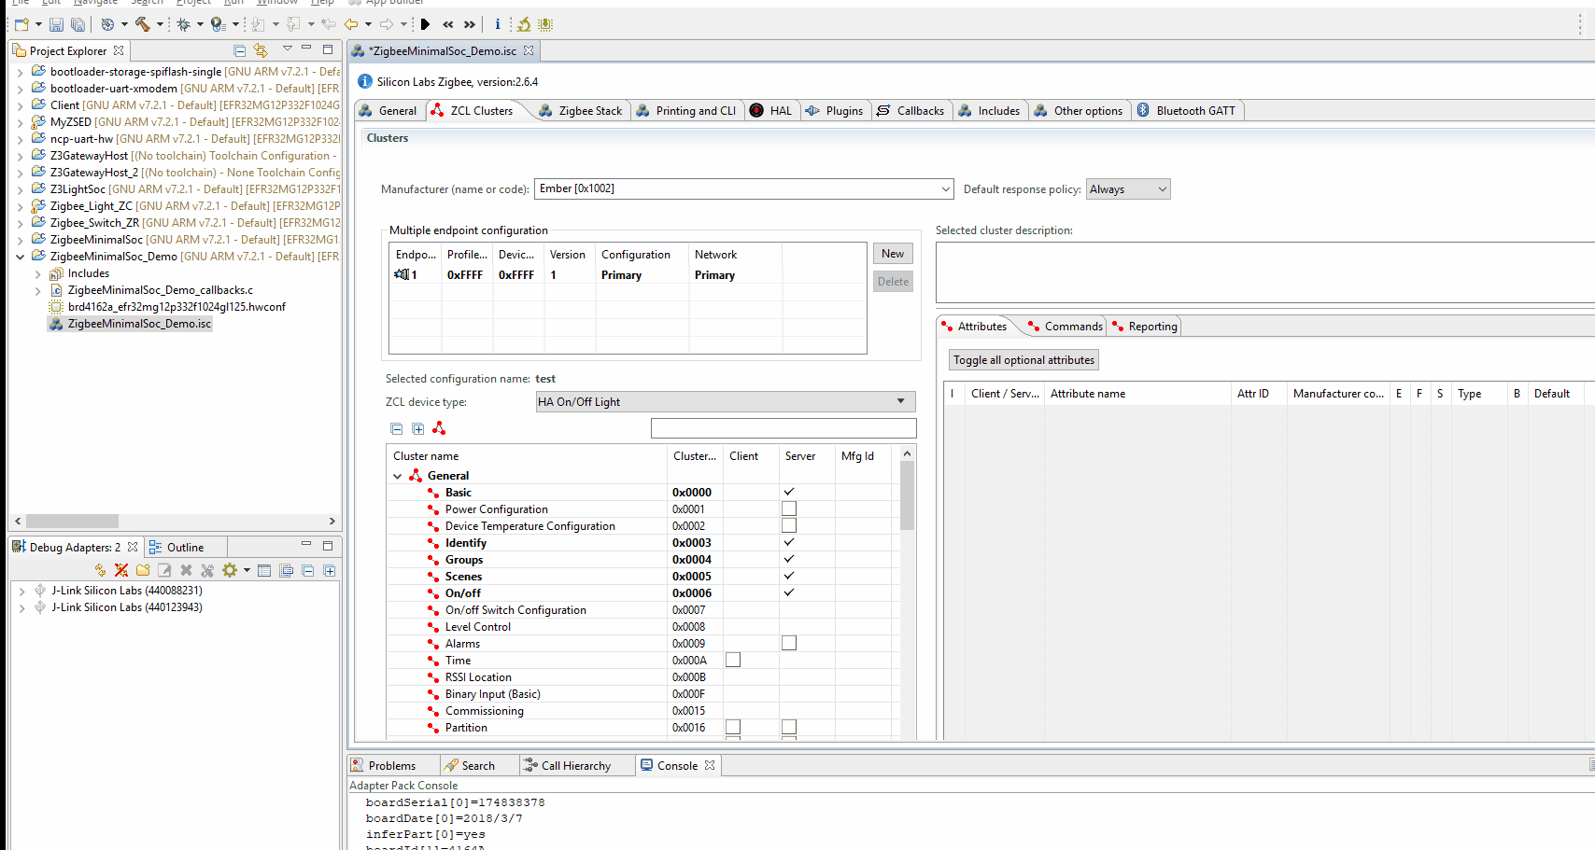Collapse the General cluster group
The width and height of the screenshot is (1595, 850).
click(x=398, y=476)
